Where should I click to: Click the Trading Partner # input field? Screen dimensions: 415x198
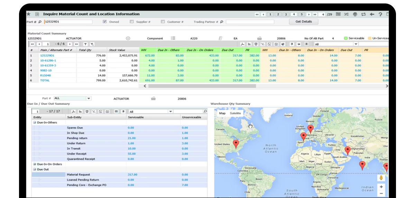pyautogui.click(x=250, y=22)
